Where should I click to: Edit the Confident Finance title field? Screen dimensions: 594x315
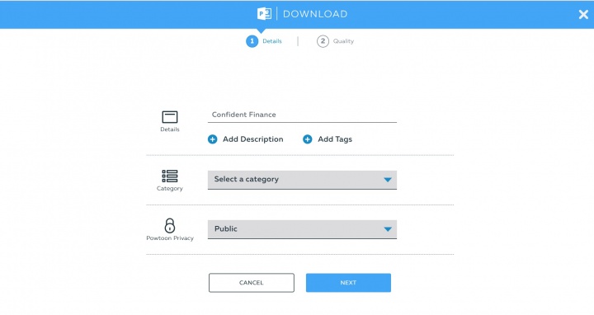302,115
